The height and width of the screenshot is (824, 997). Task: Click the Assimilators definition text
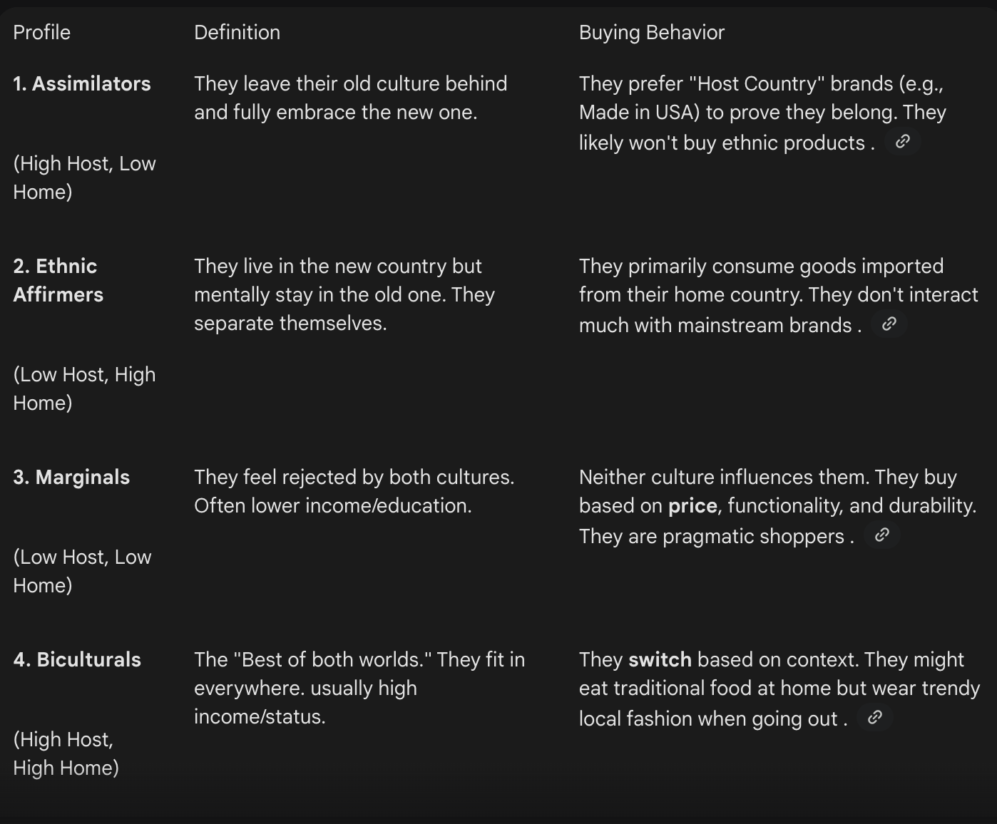click(350, 98)
